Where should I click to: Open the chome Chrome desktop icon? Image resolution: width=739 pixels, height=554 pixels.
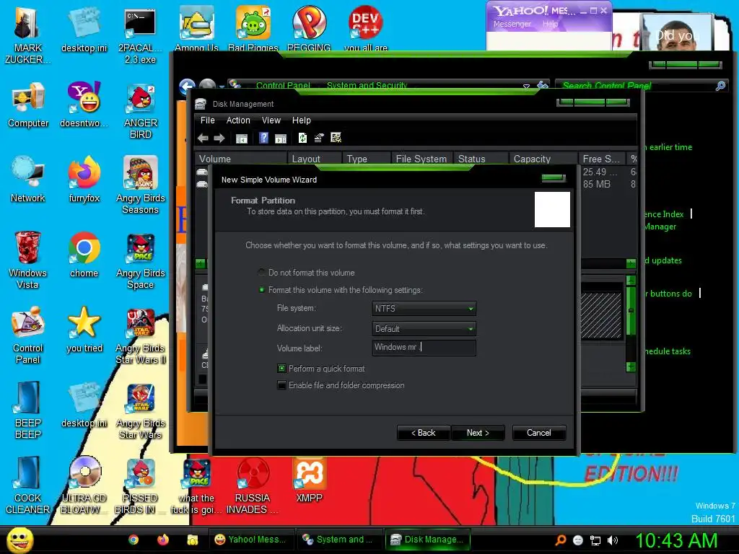(x=84, y=255)
